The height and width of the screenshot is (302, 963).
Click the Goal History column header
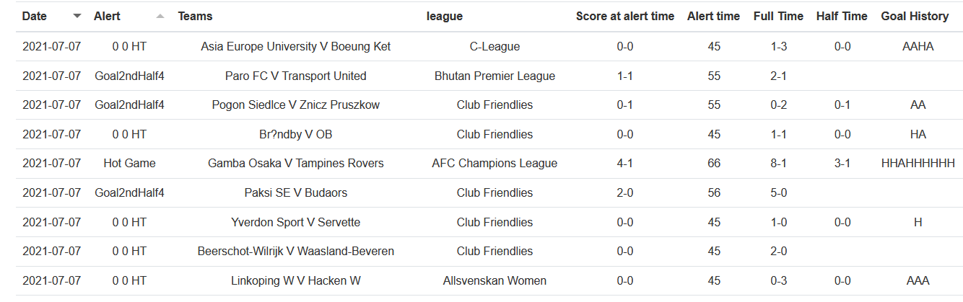(915, 16)
